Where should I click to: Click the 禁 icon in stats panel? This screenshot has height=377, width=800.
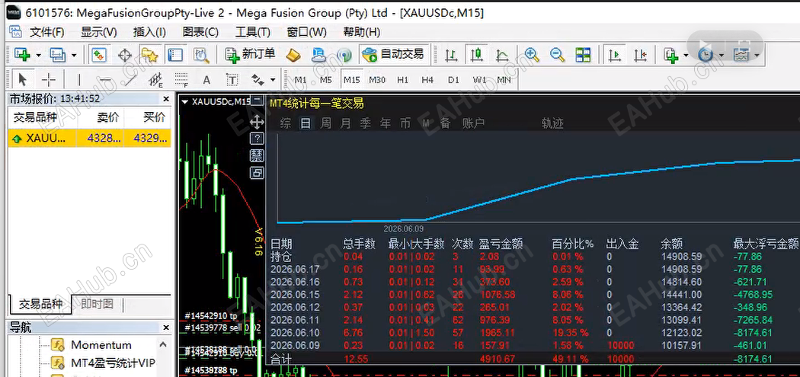[x=257, y=155]
